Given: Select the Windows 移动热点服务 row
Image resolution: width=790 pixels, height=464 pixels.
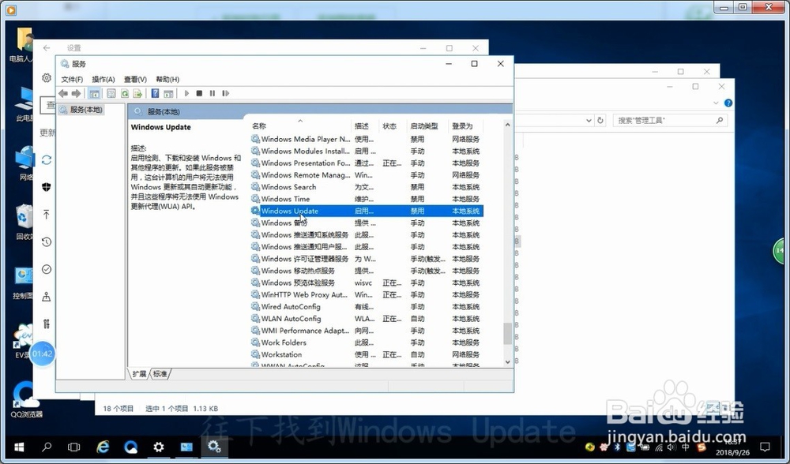Looking at the screenshot, I should coord(367,271).
